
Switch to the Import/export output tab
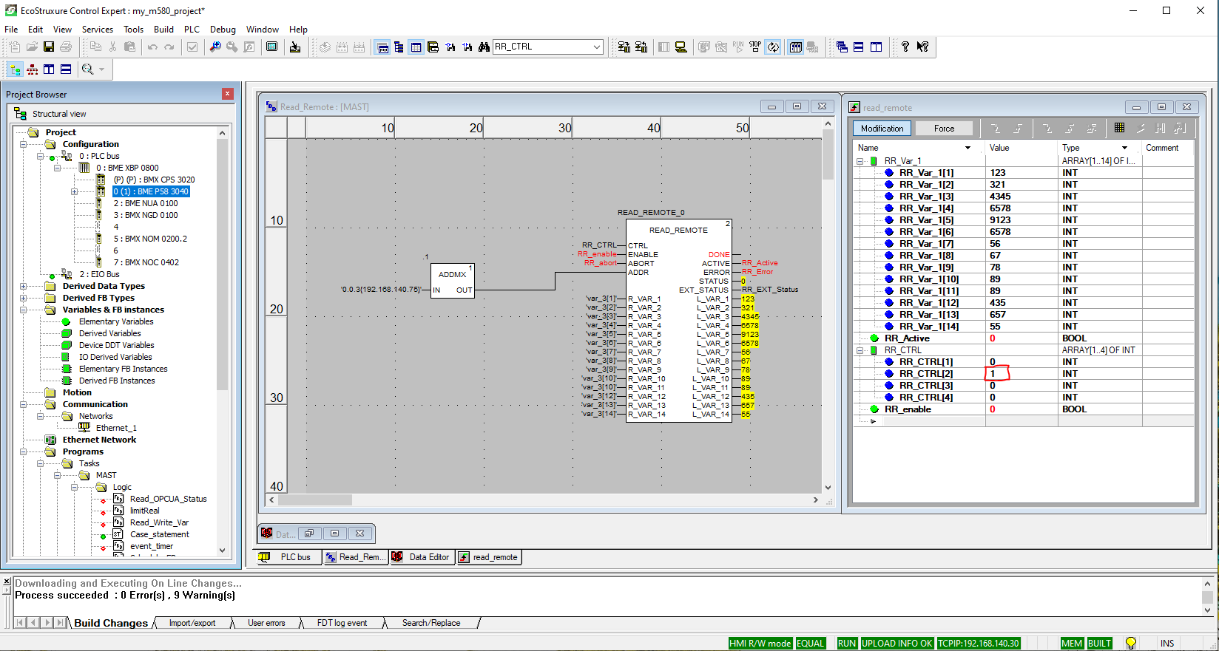pos(192,623)
